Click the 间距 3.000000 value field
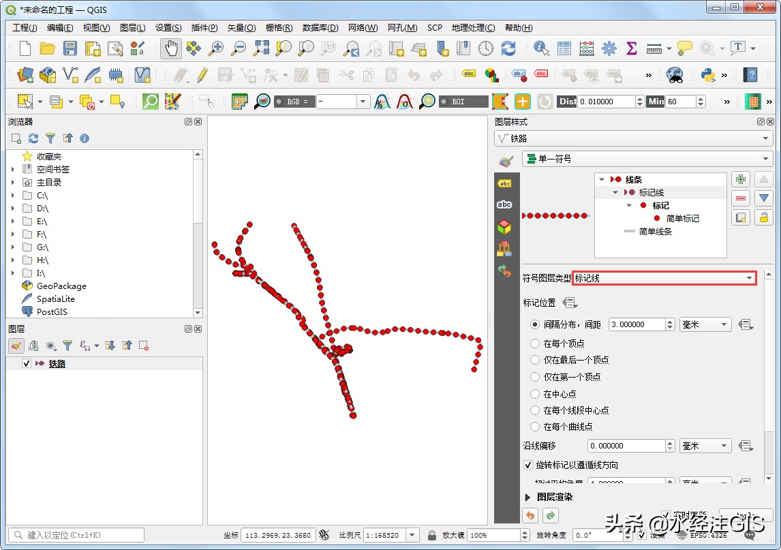The image size is (781, 550). pyautogui.click(x=637, y=325)
